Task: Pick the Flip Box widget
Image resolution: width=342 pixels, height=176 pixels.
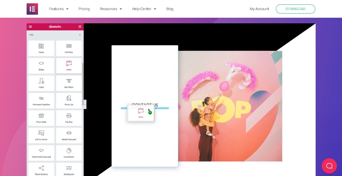Action: [x=69, y=118]
